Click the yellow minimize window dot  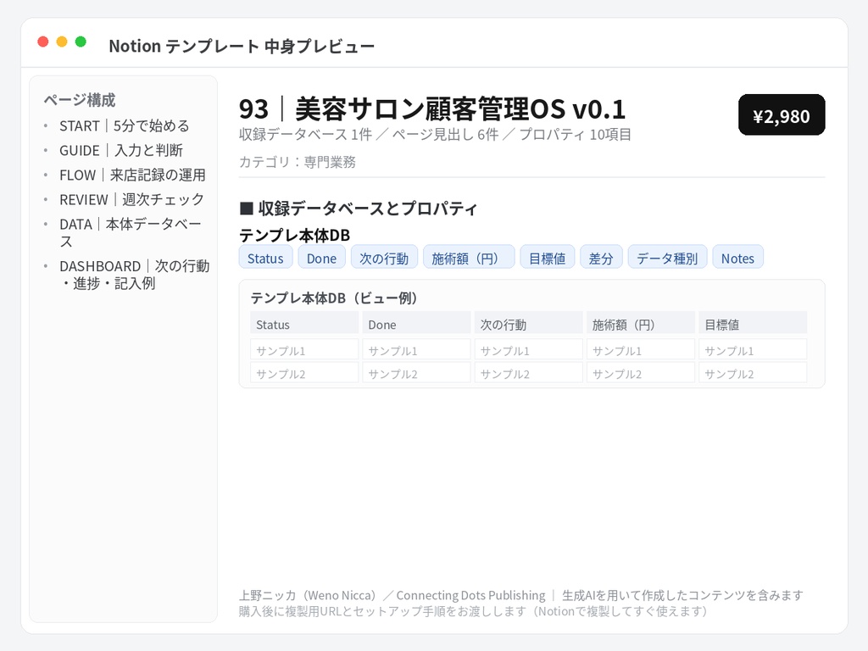click(x=62, y=42)
